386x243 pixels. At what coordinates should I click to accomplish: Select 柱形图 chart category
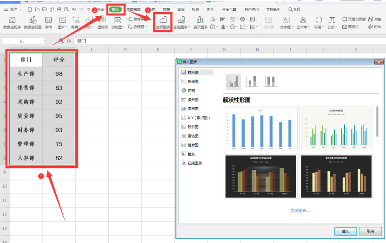(x=197, y=73)
